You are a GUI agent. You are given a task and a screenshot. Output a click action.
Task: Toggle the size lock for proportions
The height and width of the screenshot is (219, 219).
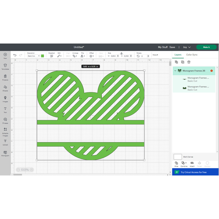click(x=121, y=54)
